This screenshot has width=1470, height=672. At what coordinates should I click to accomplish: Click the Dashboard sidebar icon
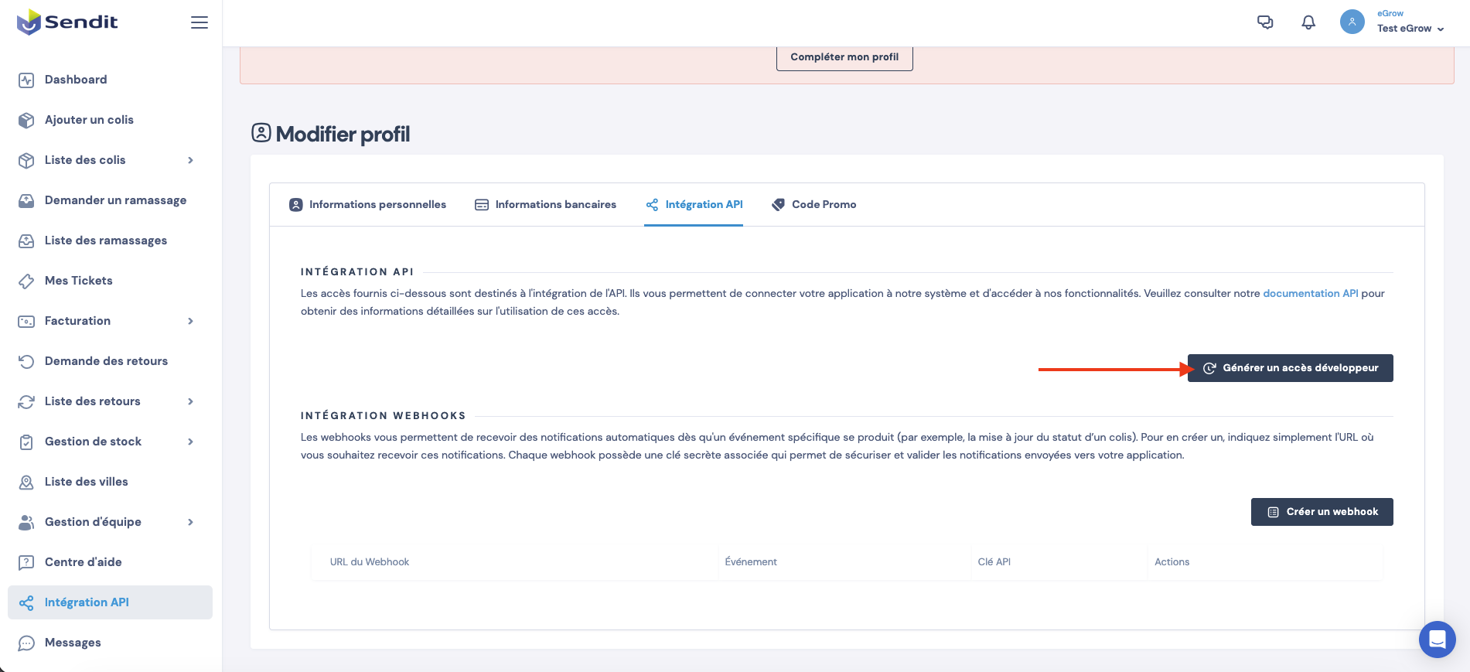(26, 80)
